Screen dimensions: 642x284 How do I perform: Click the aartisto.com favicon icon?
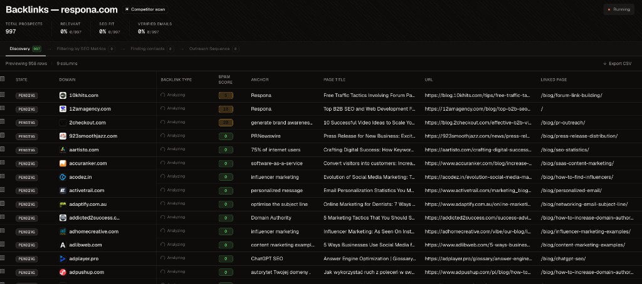(x=63, y=150)
